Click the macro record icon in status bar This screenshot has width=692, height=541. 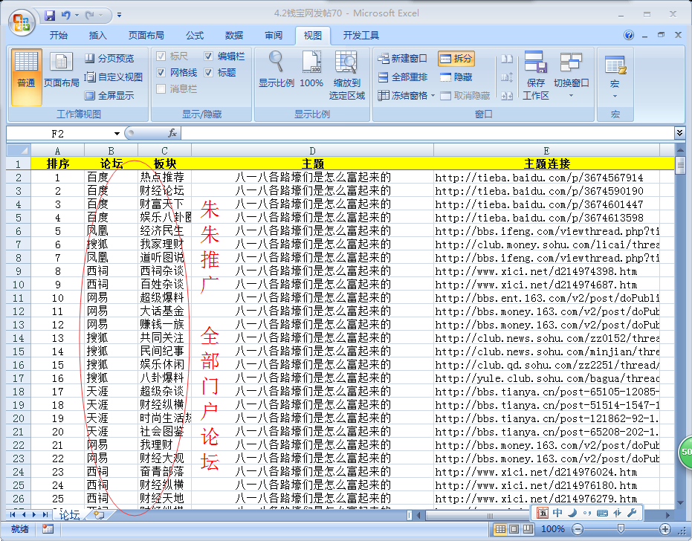pos(48,528)
